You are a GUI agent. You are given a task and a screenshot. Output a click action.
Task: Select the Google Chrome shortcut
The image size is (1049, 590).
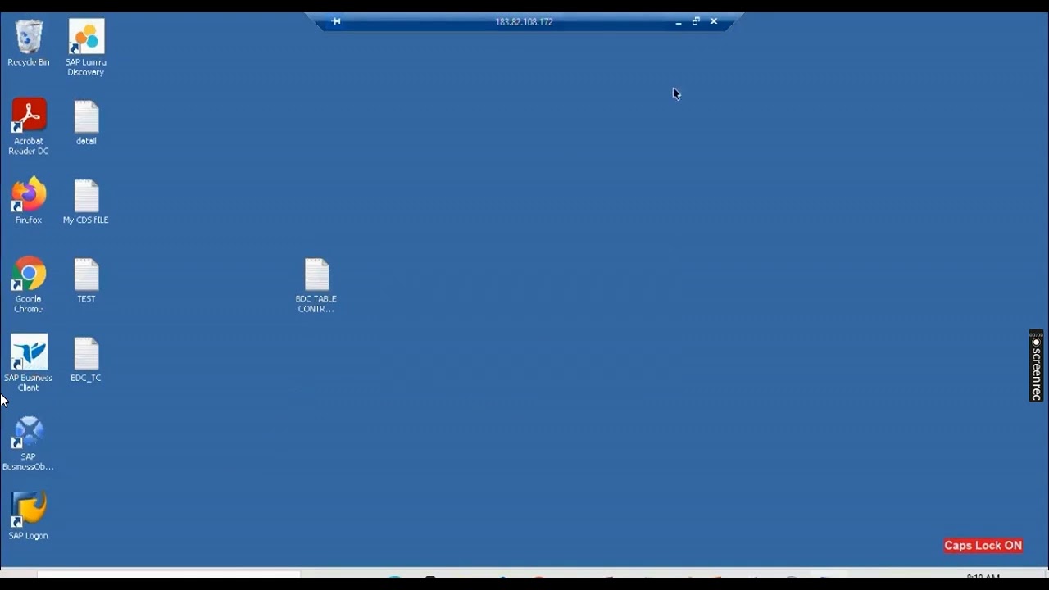(x=29, y=284)
